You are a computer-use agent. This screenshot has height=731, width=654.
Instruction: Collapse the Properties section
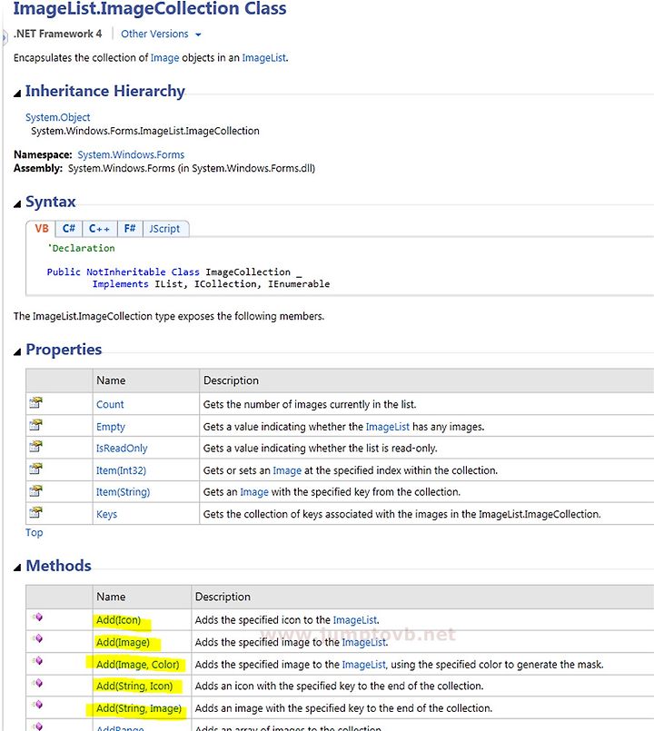click(x=17, y=351)
